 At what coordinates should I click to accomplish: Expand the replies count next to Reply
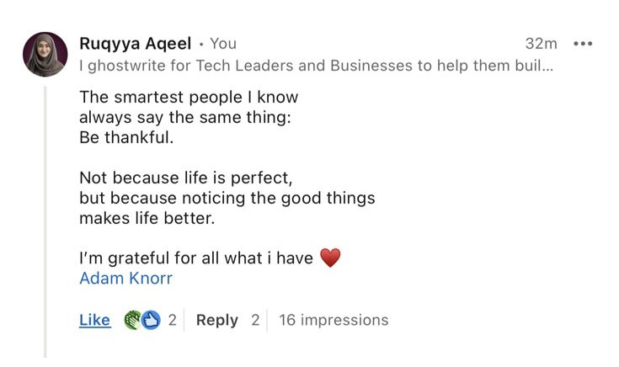coord(255,320)
